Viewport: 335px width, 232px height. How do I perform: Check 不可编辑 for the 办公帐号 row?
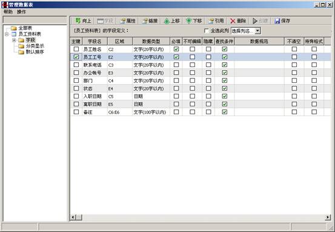click(x=192, y=72)
